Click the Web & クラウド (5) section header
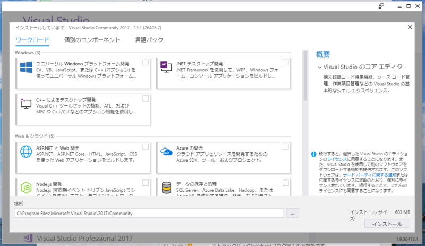 click(35, 136)
